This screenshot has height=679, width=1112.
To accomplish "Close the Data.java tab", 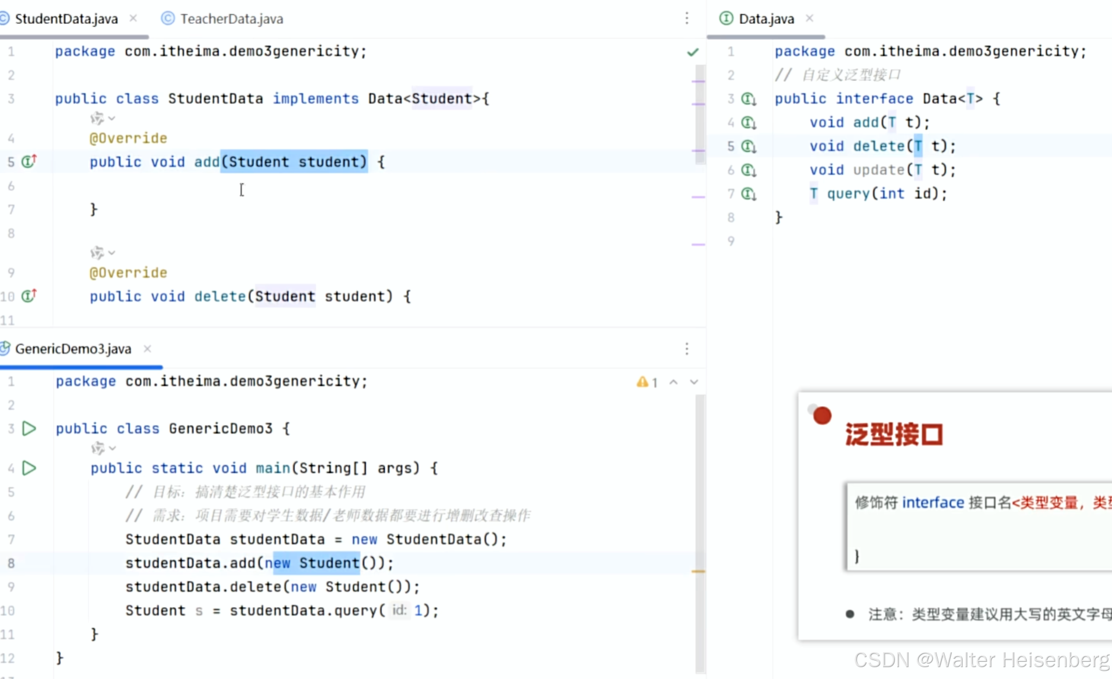I will [810, 18].
